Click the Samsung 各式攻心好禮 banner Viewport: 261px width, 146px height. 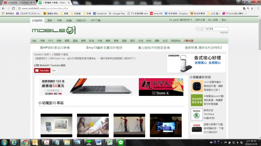[196, 63]
